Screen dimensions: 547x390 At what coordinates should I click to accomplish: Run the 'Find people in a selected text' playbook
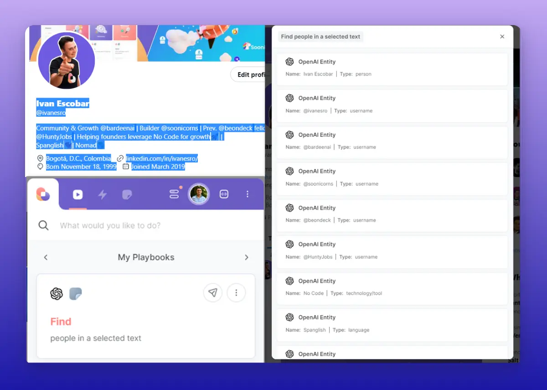click(x=146, y=316)
